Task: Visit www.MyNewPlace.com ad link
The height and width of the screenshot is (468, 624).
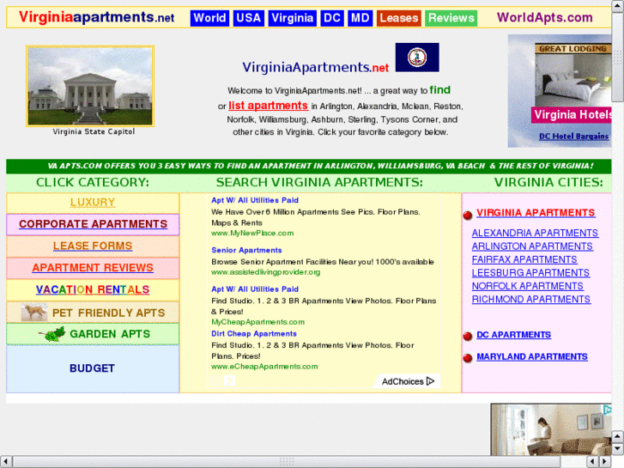Action: (x=252, y=233)
